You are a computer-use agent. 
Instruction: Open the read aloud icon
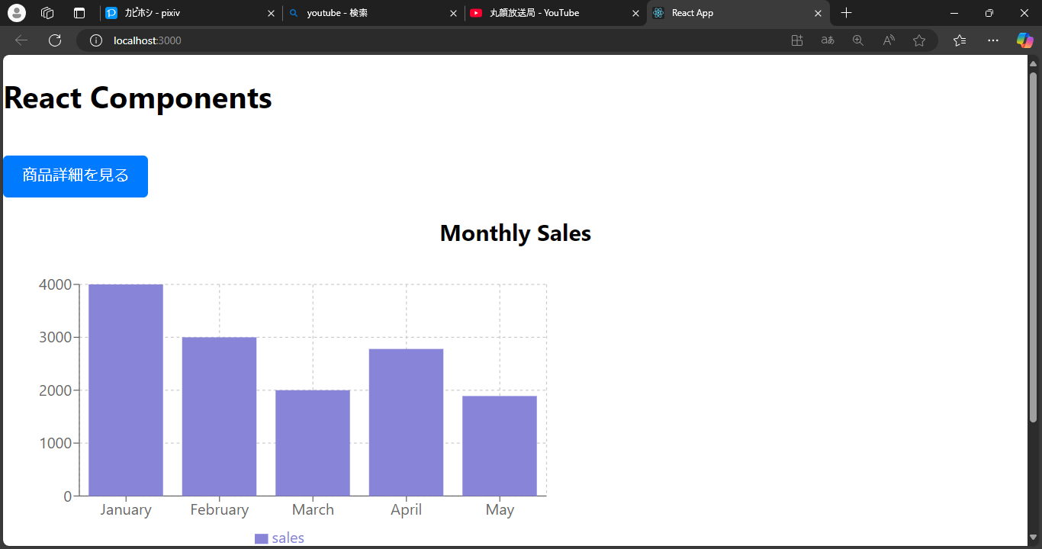889,40
